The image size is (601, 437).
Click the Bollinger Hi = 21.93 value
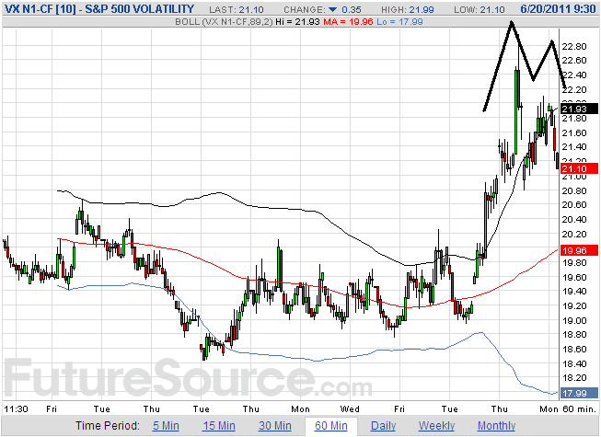297,22
